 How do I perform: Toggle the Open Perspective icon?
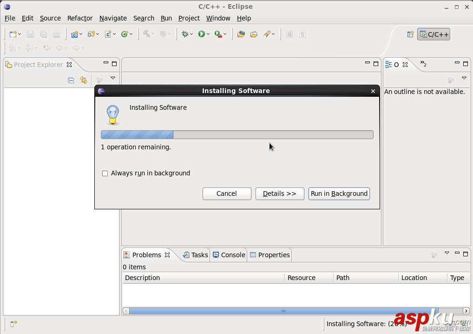(409, 34)
